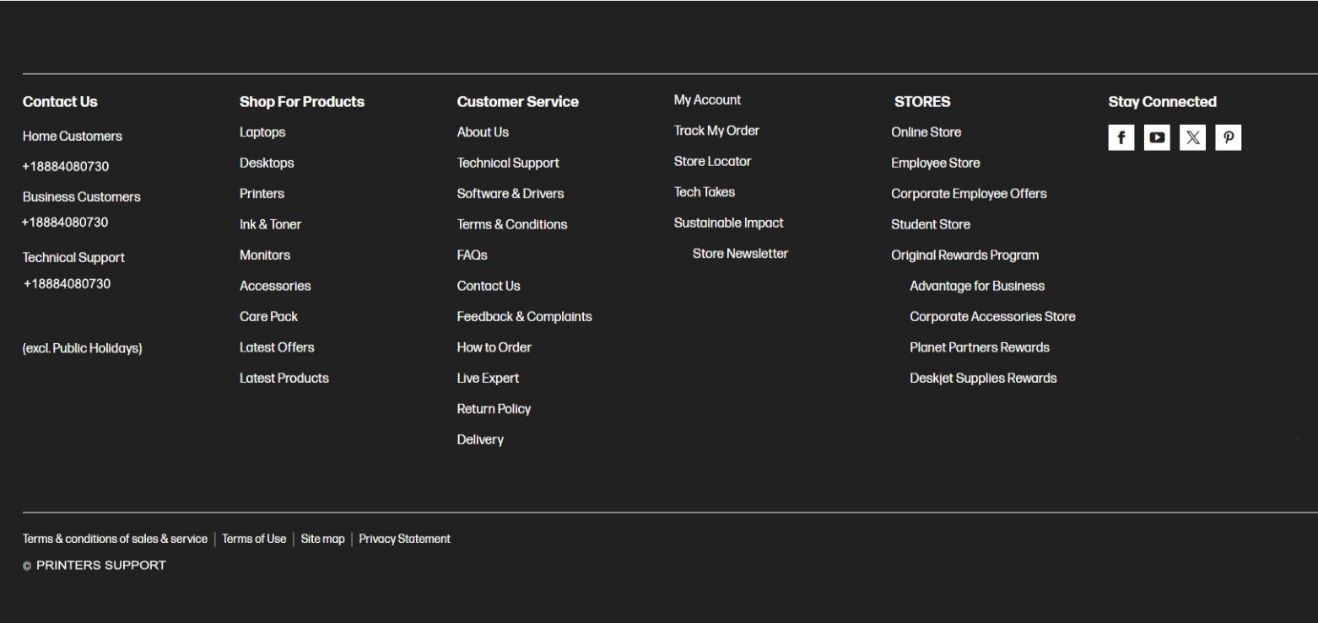Click Feedback & Complaints link
Screen dimensions: 1318x623
pyautogui.click(x=524, y=317)
